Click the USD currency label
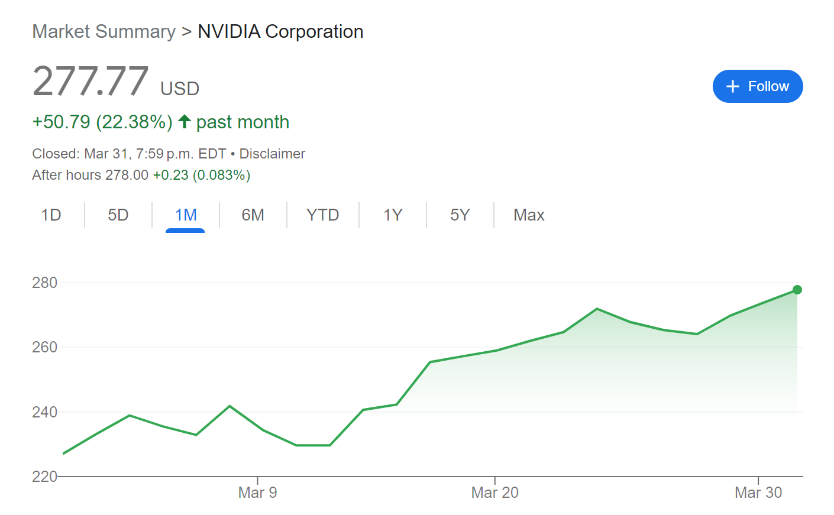This screenshot has width=834, height=515. pyautogui.click(x=180, y=89)
